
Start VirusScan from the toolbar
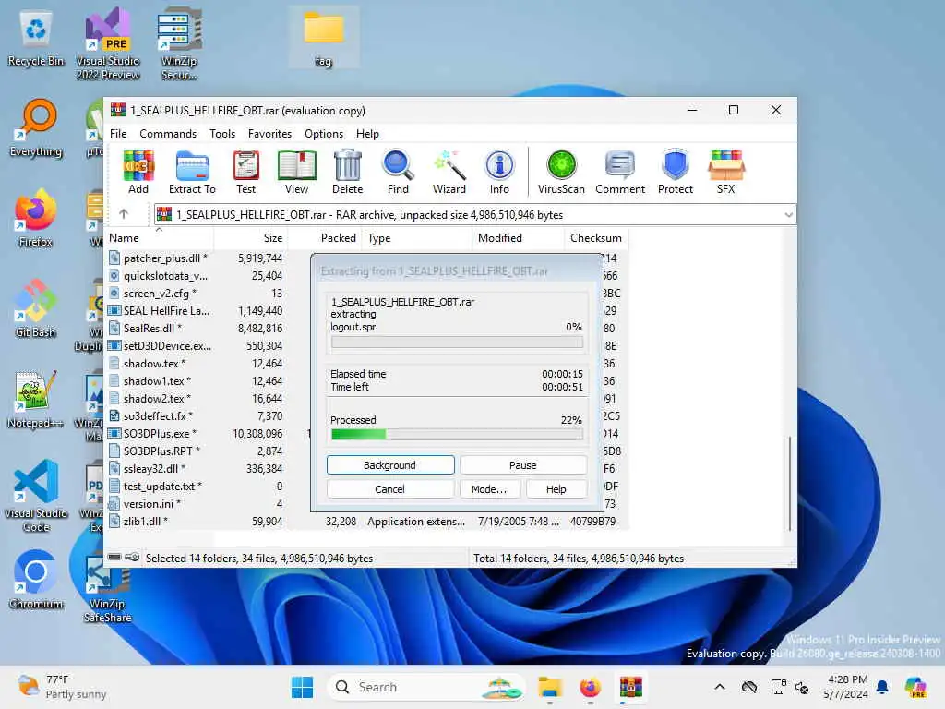coord(561,172)
